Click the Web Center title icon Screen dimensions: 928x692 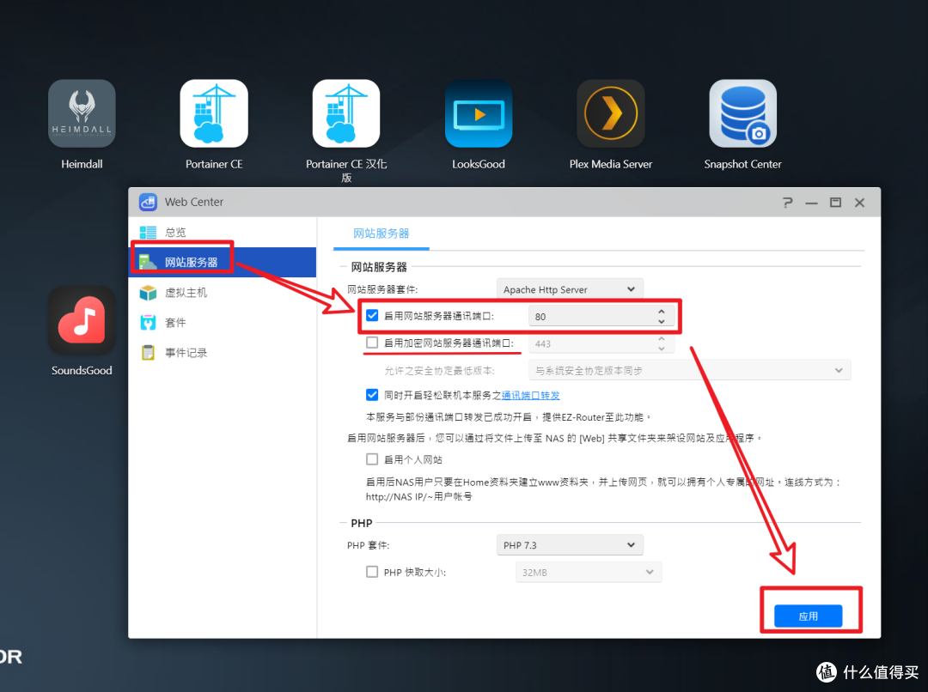point(148,202)
